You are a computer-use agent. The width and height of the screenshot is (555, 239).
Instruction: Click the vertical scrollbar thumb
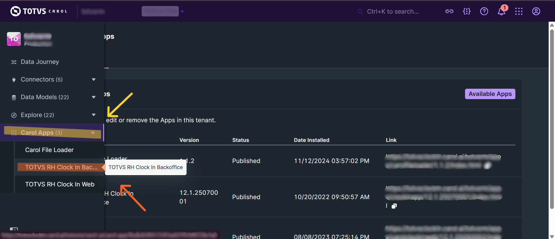[552, 119]
